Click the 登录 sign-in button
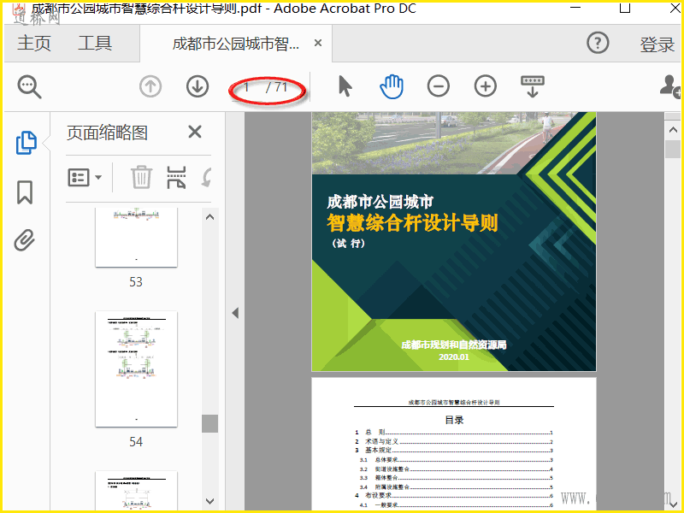This screenshot has width=684, height=513. click(657, 44)
